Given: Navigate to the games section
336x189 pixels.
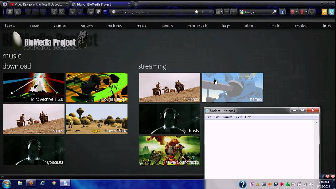Looking at the screenshot, I should 60,26.
